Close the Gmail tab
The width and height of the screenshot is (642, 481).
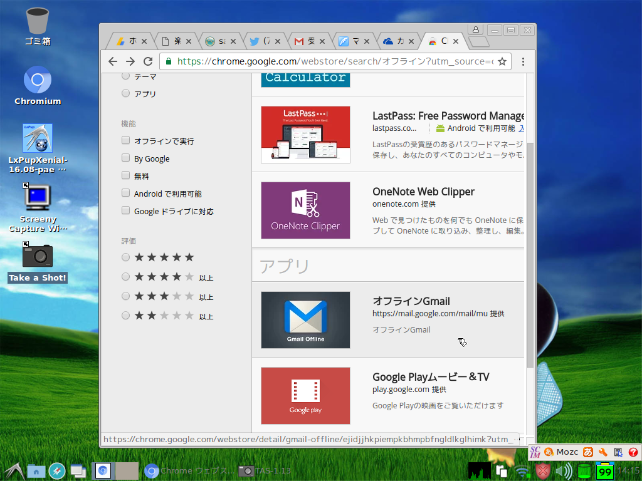322,41
